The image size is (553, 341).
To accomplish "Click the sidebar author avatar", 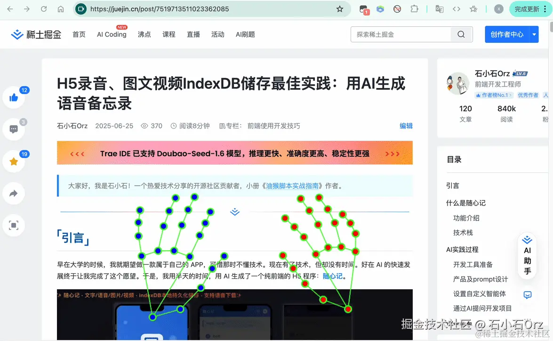I will [458, 84].
